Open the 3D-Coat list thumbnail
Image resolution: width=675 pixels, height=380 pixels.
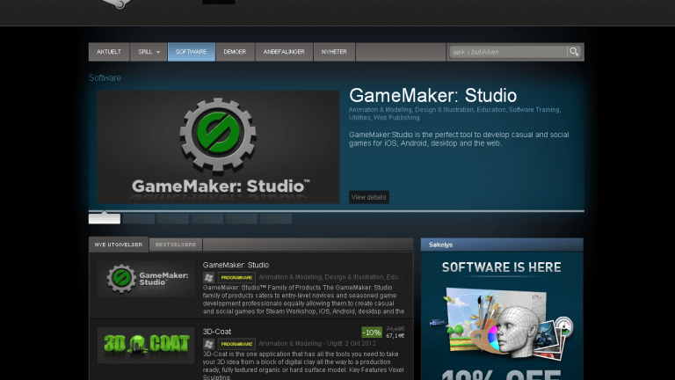(146, 345)
